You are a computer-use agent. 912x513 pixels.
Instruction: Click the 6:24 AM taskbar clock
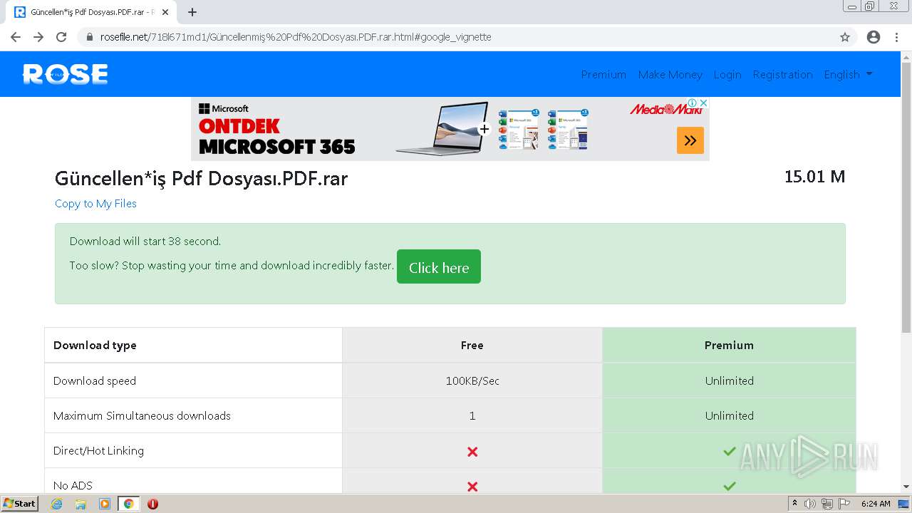(x=876, y=504)
